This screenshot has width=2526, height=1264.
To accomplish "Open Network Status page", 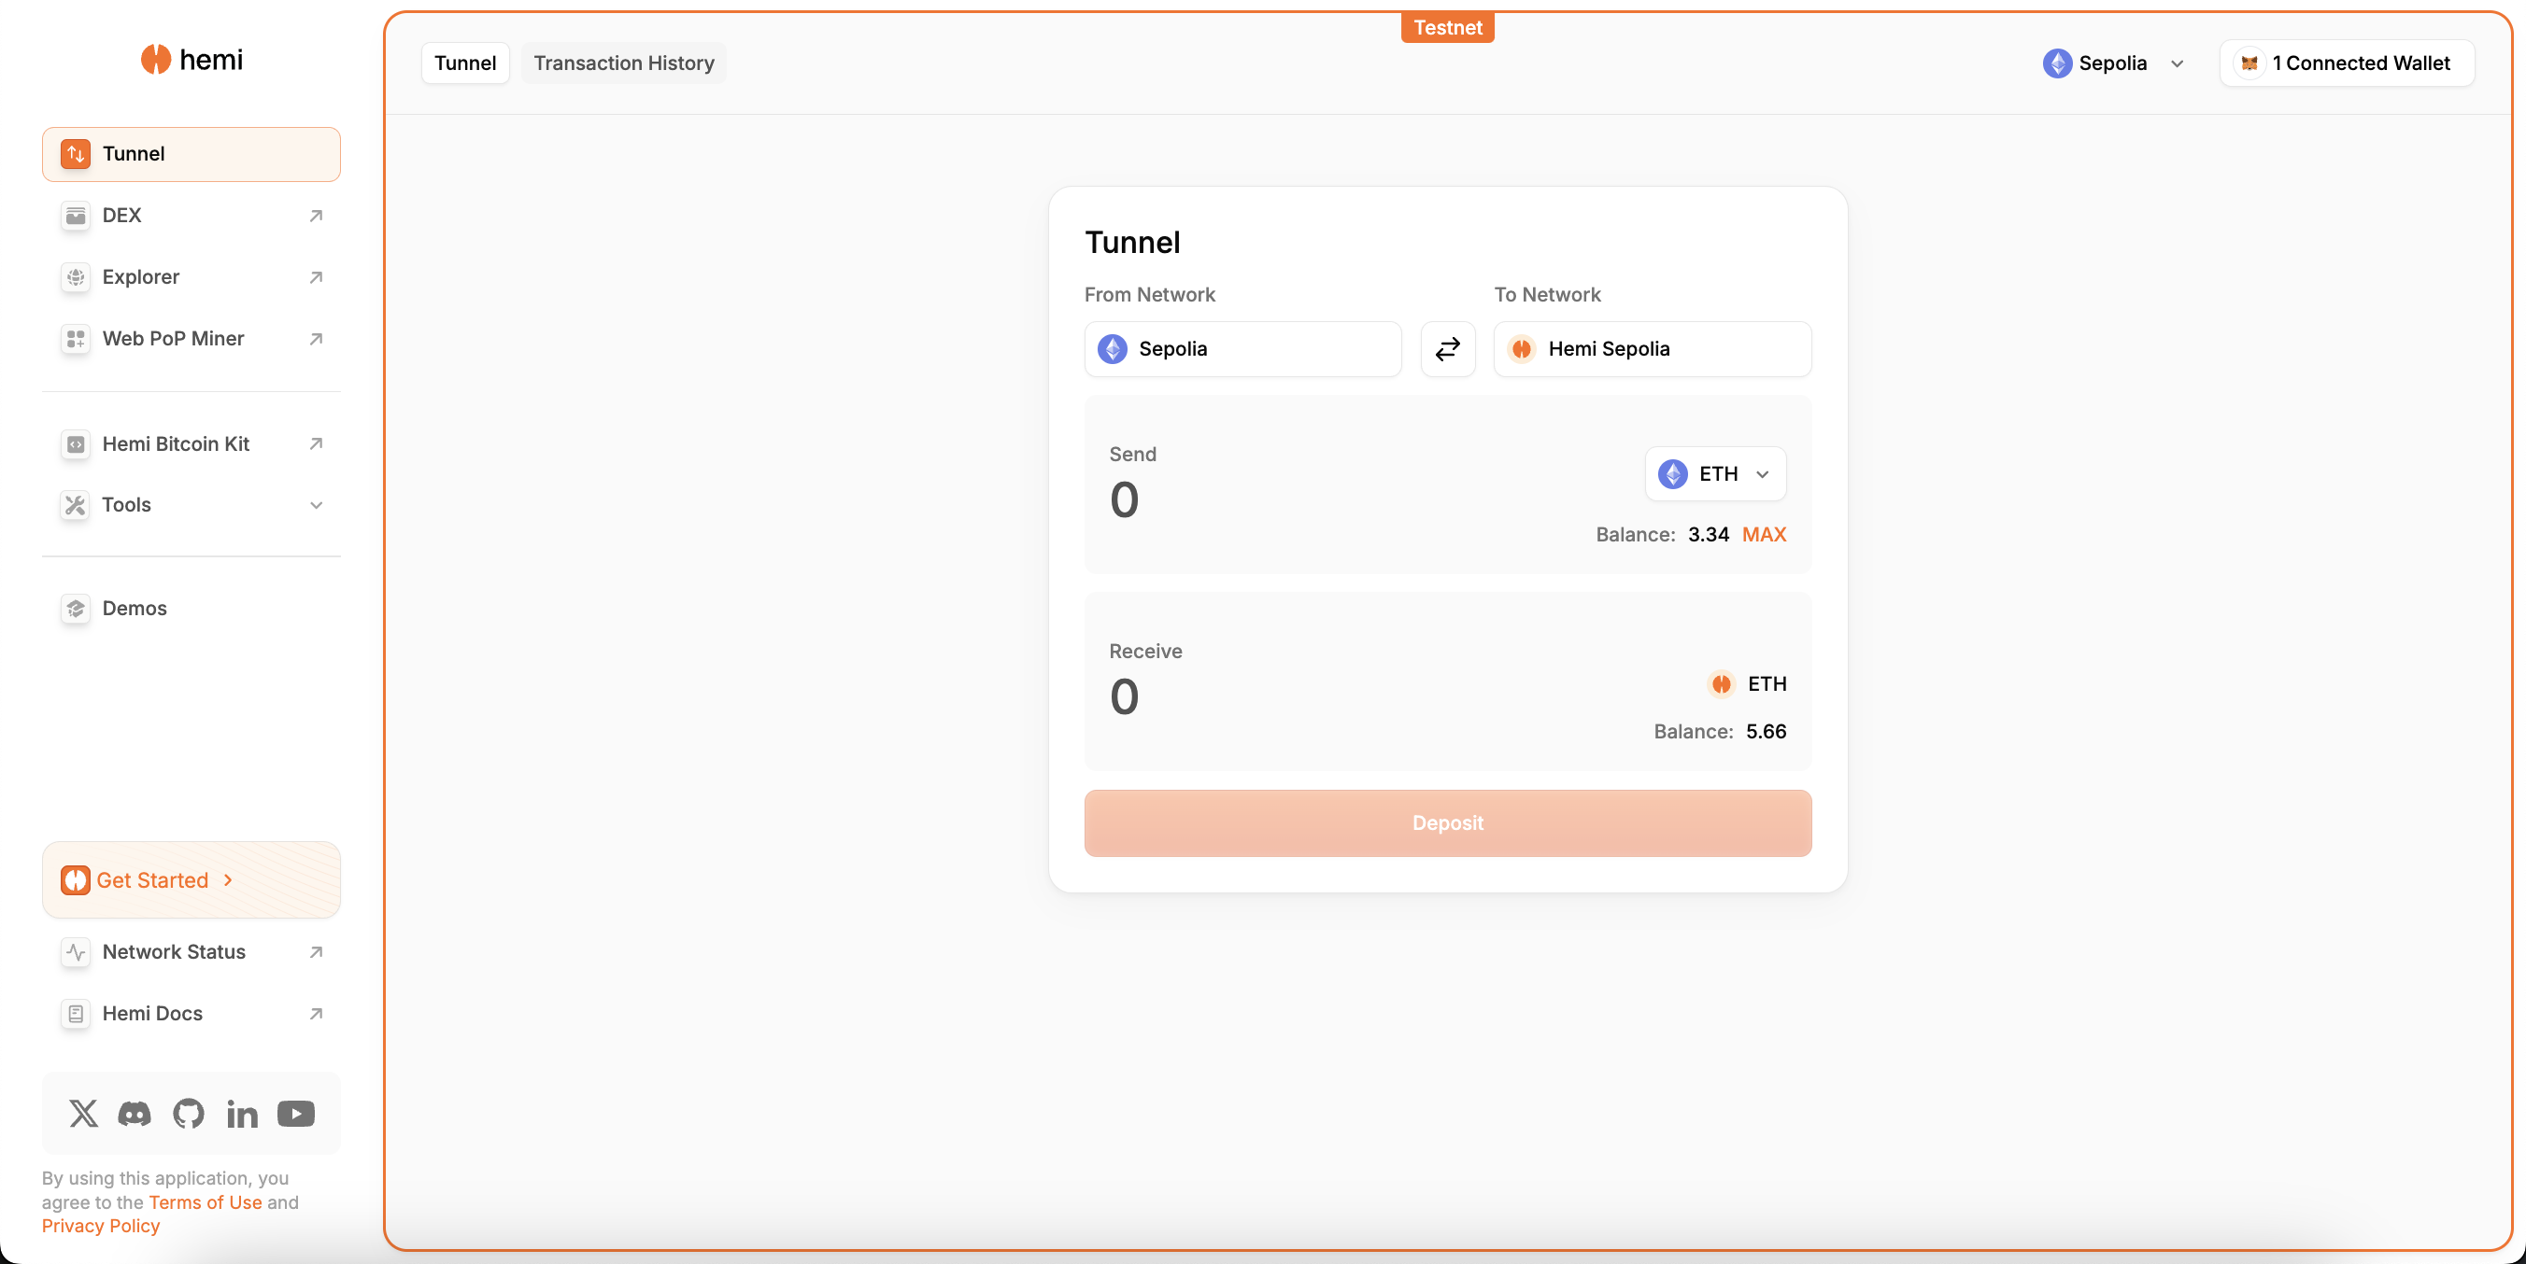I will (192, 952).
